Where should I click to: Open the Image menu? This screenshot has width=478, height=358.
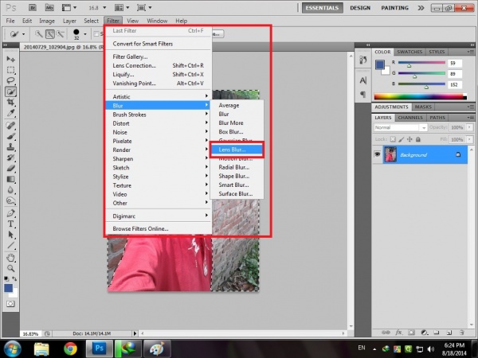[47, 21]
